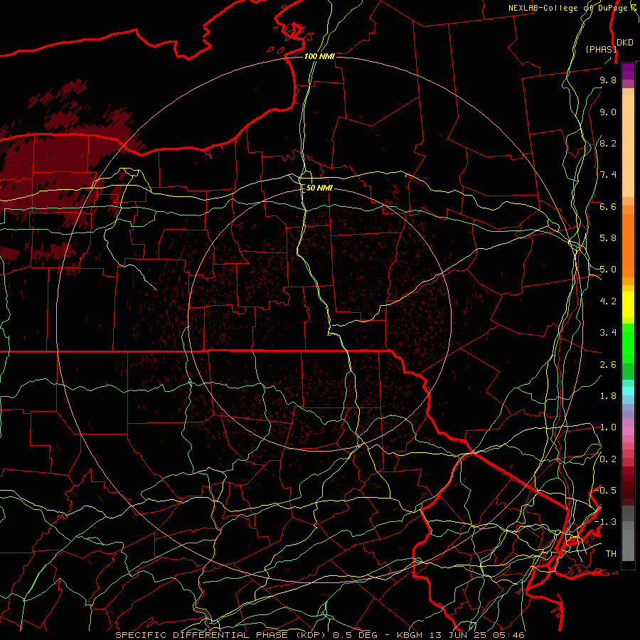Click the pink segment of the color bar

click(x=628, y=431)
